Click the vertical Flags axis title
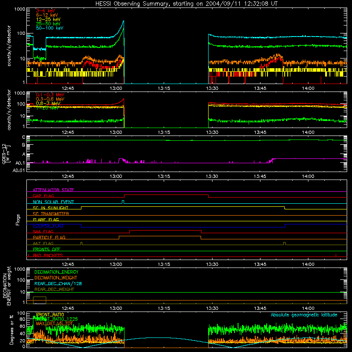 tap(18, 220)
